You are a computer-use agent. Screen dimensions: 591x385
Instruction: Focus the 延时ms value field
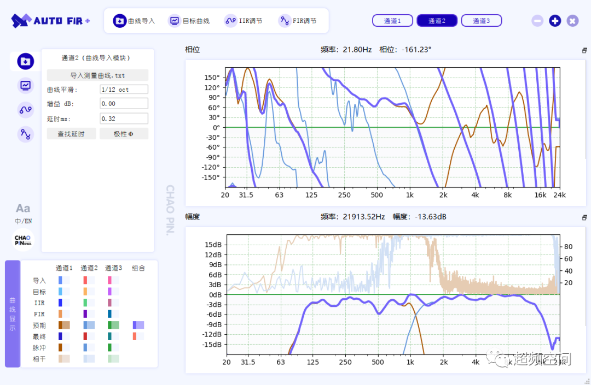pyautogui.click(x=124, y=119)
